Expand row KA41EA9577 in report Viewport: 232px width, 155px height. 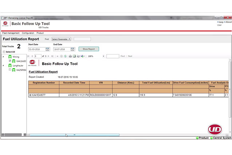click(30, 95)
